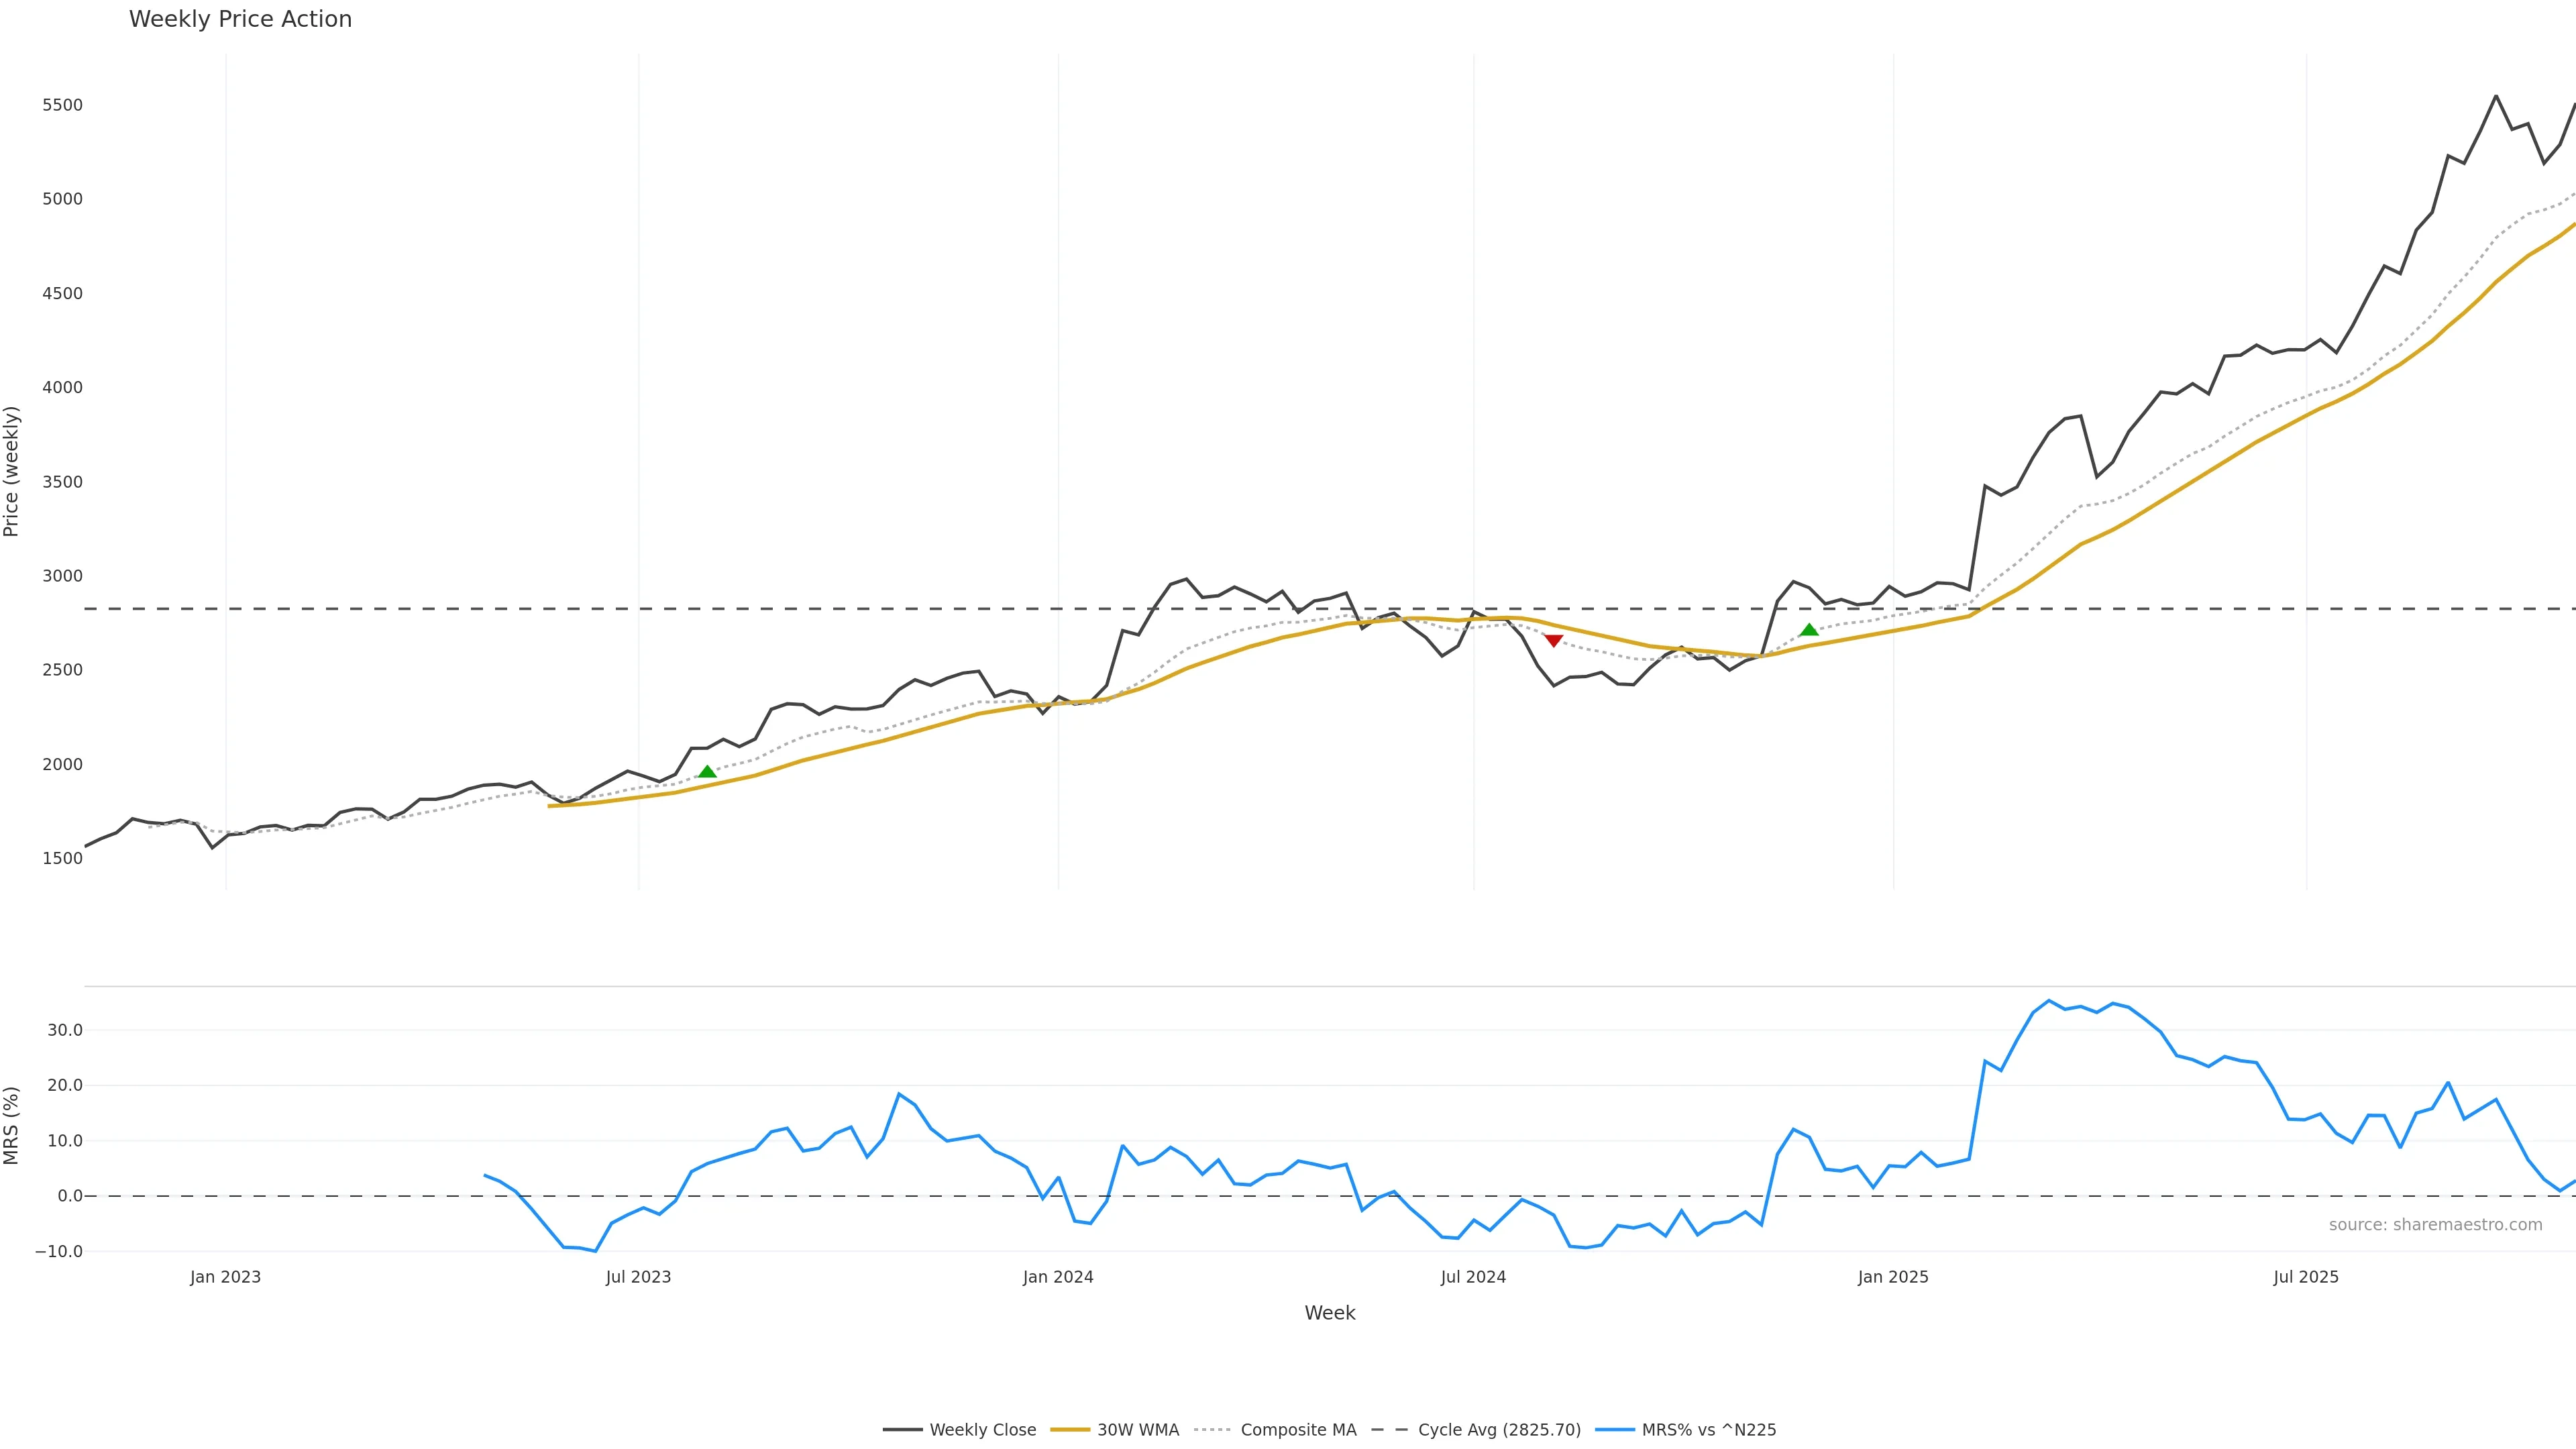This screenshot has width=2576, height=1449.
Task: Click the Weekly Price Action chart title
Action: 240,19
